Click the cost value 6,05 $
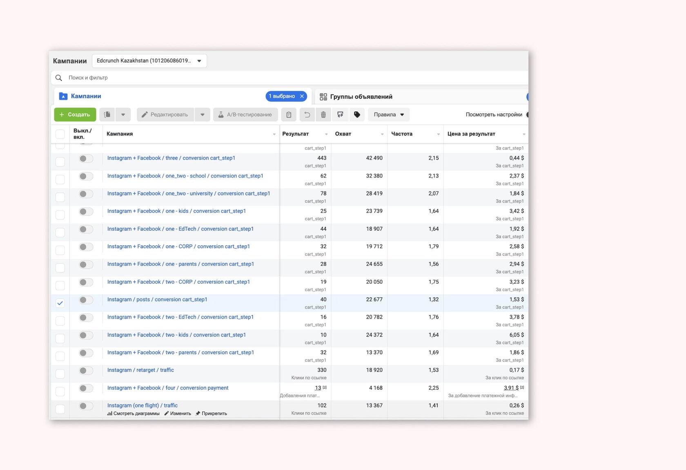Screen dimensions: 686x470 (517, 335)
